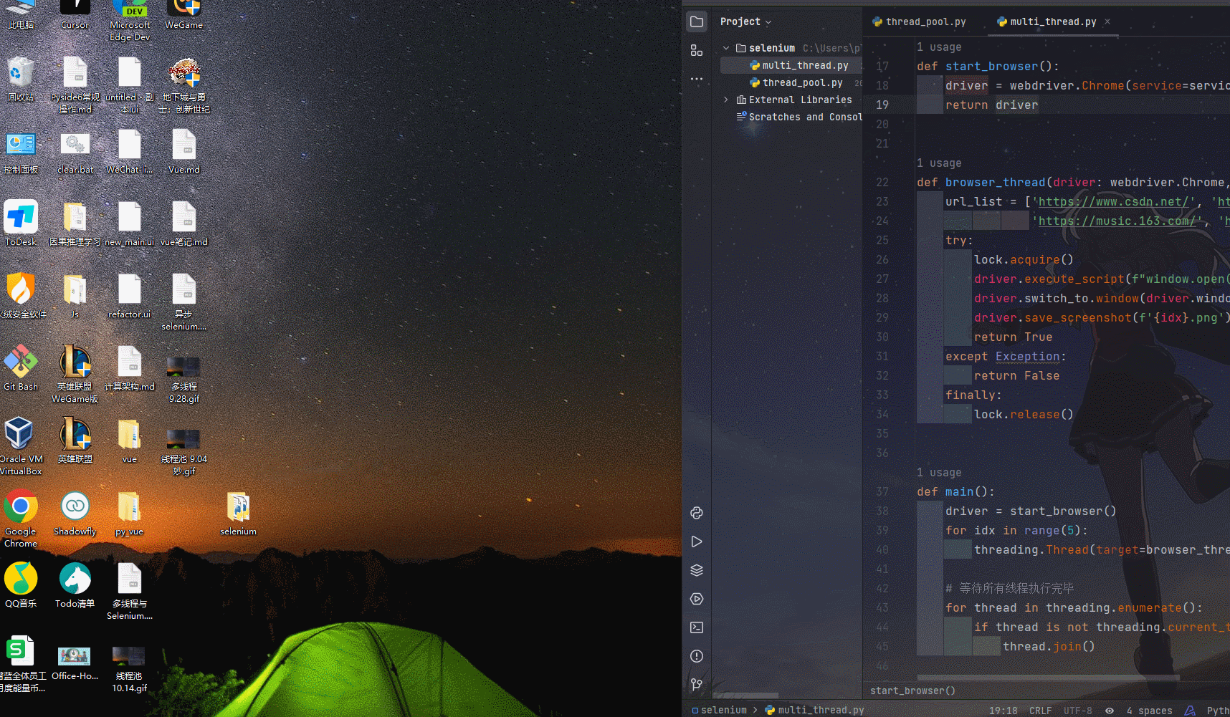Select the Oracle VM VirtualBox desktop icon
The width and height of the screenshot is (1230, 717).
21,446
